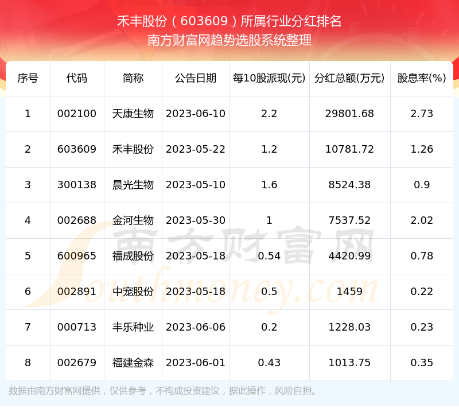Click date 2023-05-10
This screenshot has width=459, height=419.
coord(196,185)
